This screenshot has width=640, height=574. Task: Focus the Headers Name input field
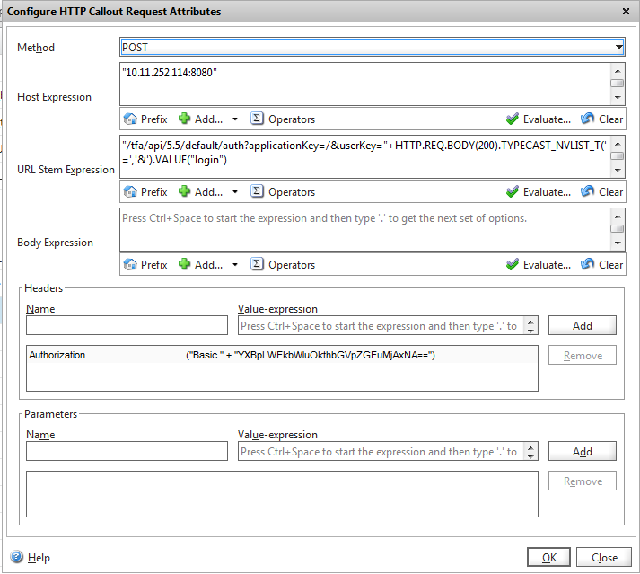pyautogui.click(x=127, y=325)
